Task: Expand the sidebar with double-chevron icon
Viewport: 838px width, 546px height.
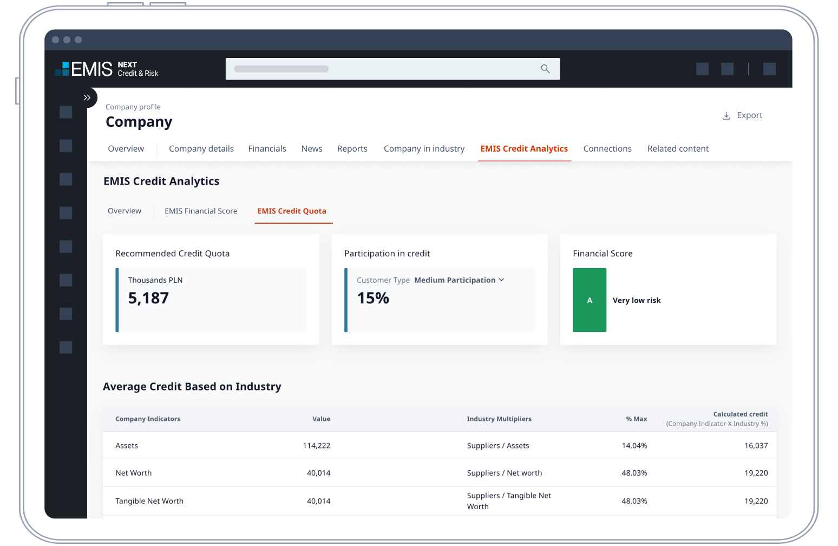Action: 87,98
